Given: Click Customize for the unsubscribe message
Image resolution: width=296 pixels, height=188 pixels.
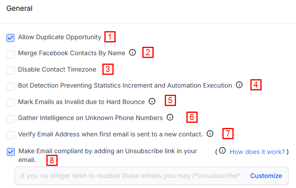Looking at the screenshot, I should (266, 176).
